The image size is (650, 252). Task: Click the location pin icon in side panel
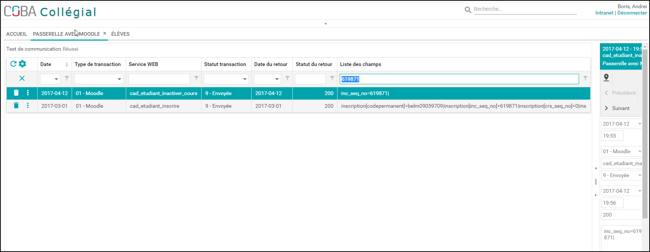(606, 77)
